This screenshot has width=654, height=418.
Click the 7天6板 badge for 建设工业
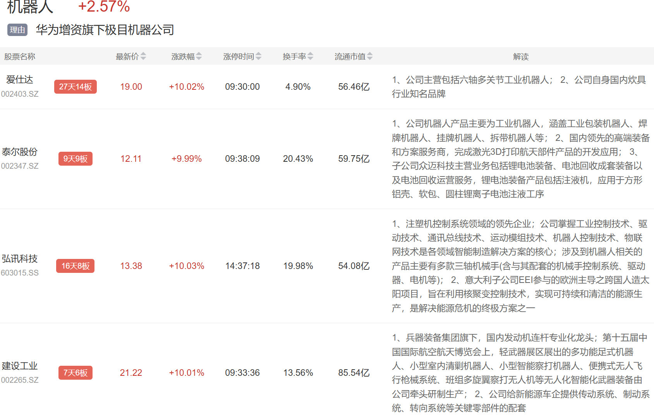[x=76, y=373]
